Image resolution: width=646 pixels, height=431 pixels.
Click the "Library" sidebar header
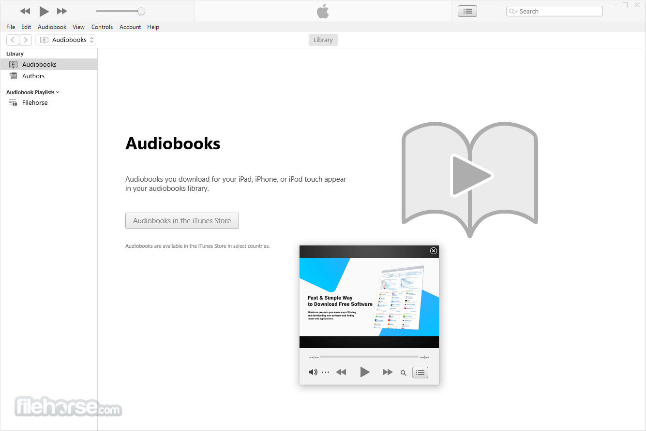click(x=15, y=54)
